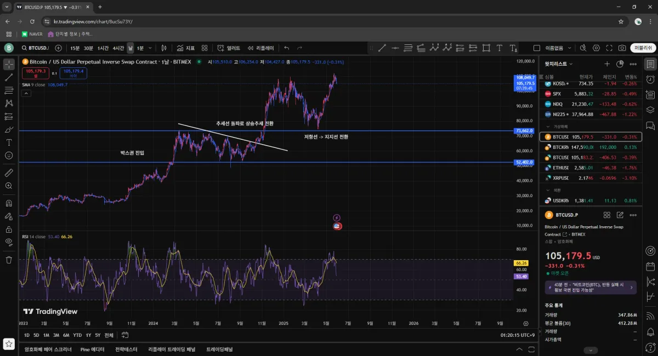Open the forecasting and measurement tools group
Image resolution: width=658 pixels, height=356 pixels.
(x=9, y=116)
